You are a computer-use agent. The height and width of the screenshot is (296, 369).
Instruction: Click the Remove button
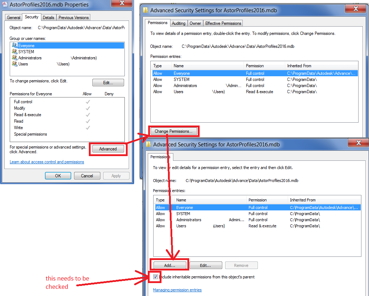tap(241, 265)
